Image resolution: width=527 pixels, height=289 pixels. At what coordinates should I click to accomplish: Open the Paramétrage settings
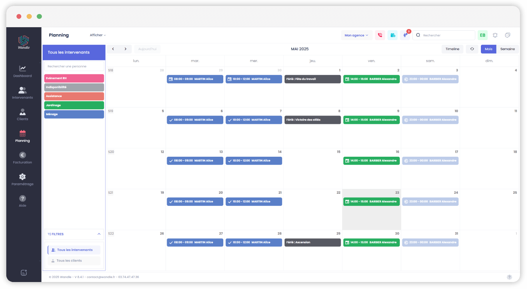(x=22, y=179)
